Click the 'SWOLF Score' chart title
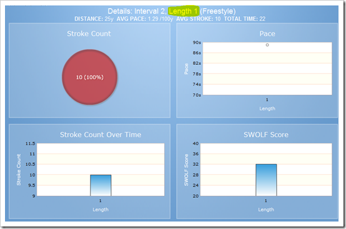346x229 pixels. [x=266, y=135]
